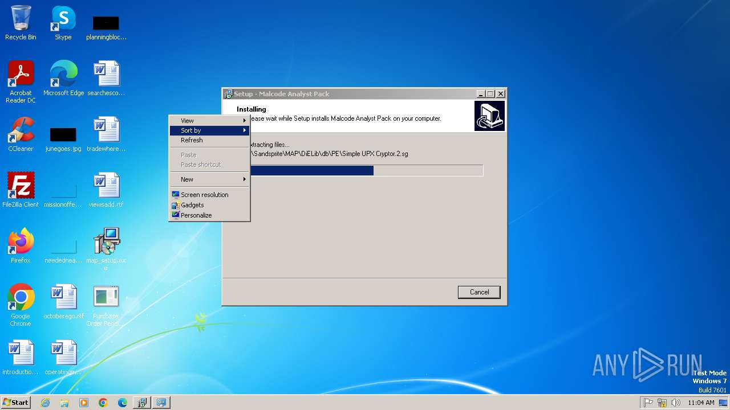
Task: Open the searchesco Word document
Action: 106,79
